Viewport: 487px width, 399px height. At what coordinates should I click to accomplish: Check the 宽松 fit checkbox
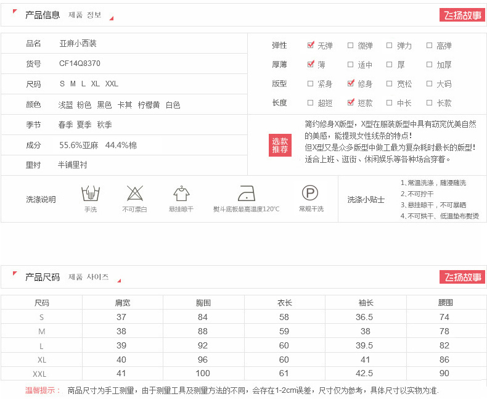coord(390,84)
